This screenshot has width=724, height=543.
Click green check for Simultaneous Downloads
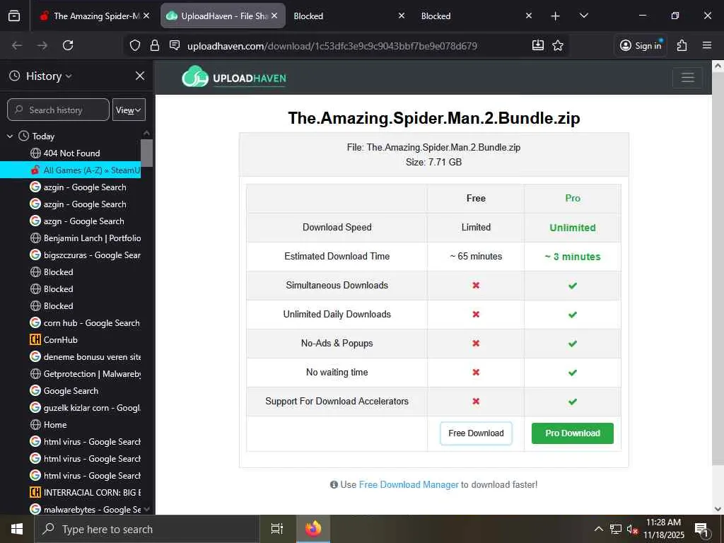click(573, 286)
